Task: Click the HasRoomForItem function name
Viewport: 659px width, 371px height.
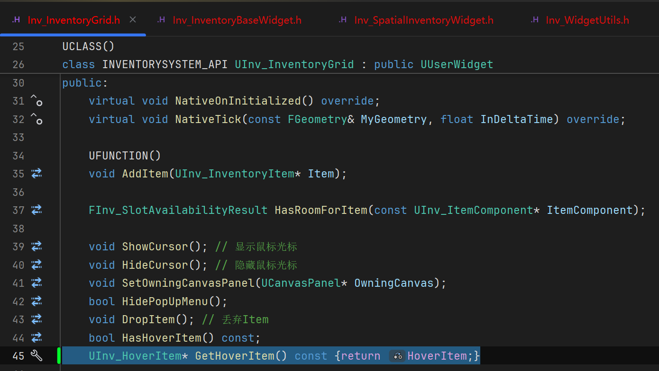Action: [321, 210]
